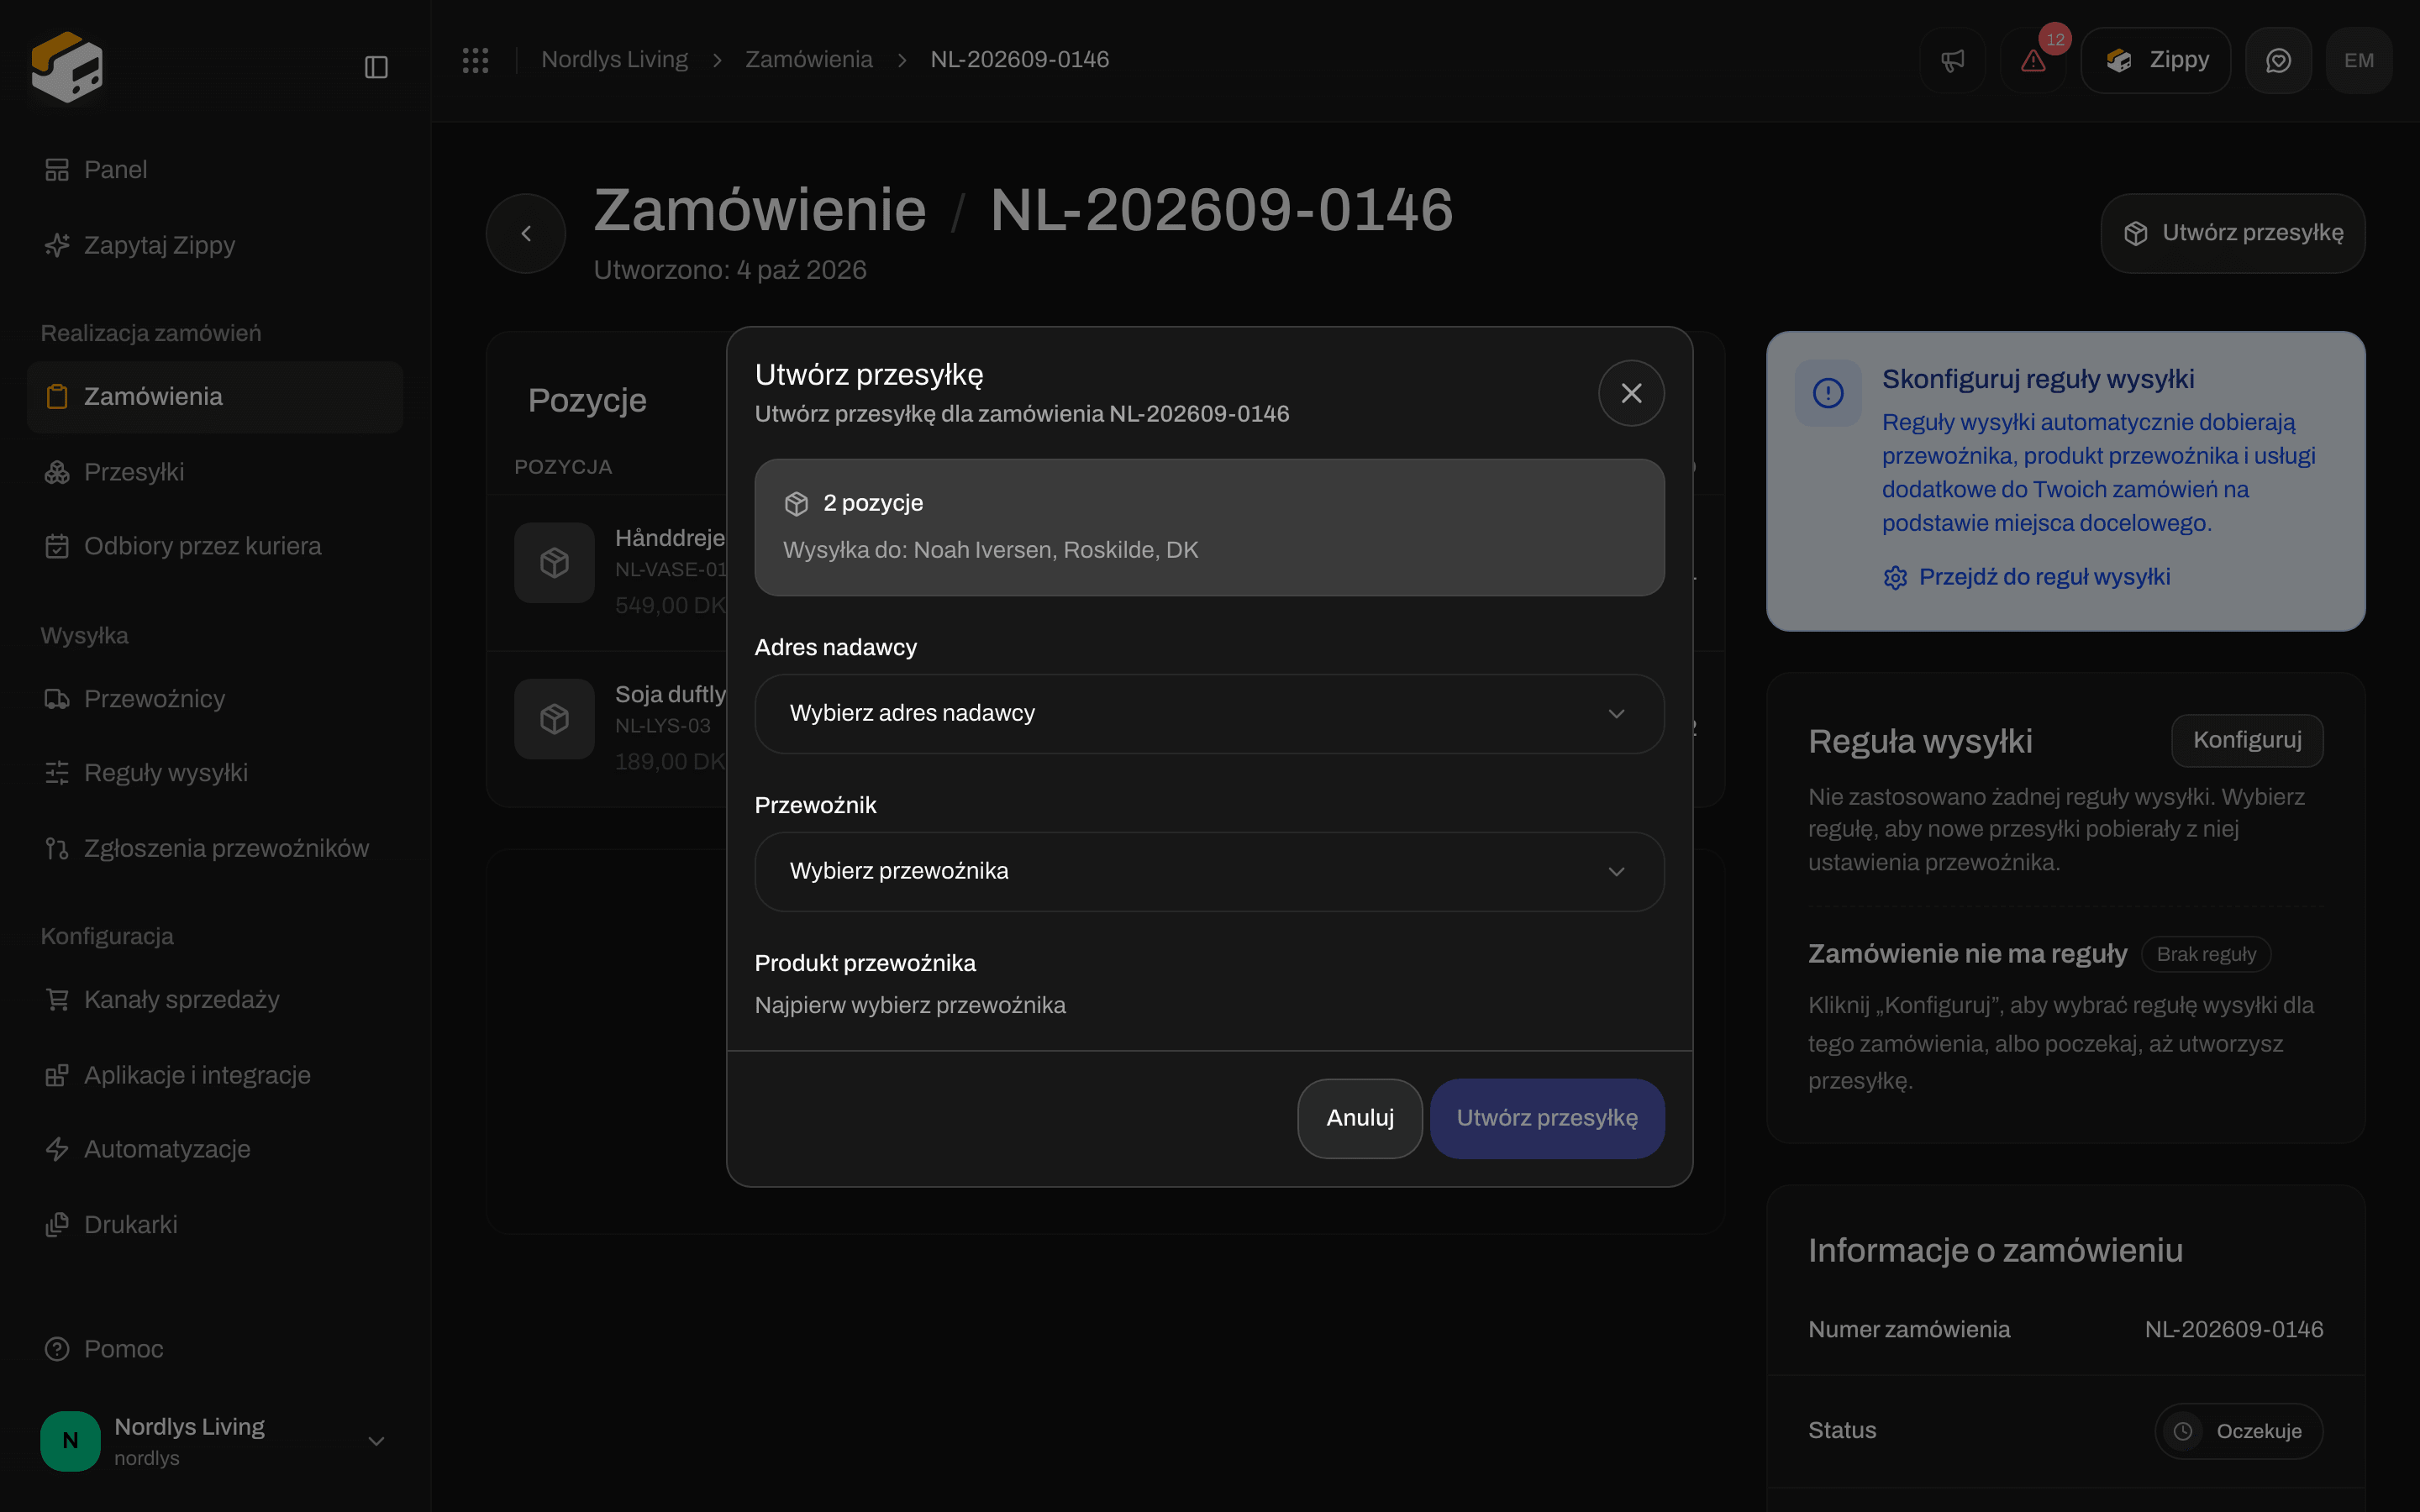The width and height of the screenshot is (2420, 1512).
Task: Open the alerts warning icon with badge 12
Action: point(2033,60)
